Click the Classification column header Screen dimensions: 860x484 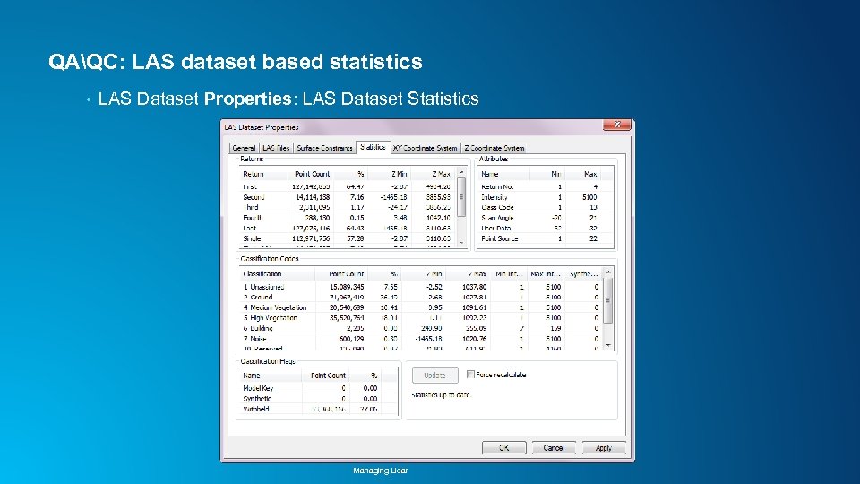tap(278, 274)
